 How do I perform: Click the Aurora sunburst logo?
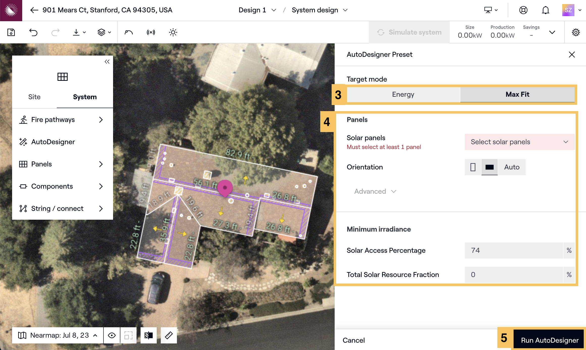point(11,10)
